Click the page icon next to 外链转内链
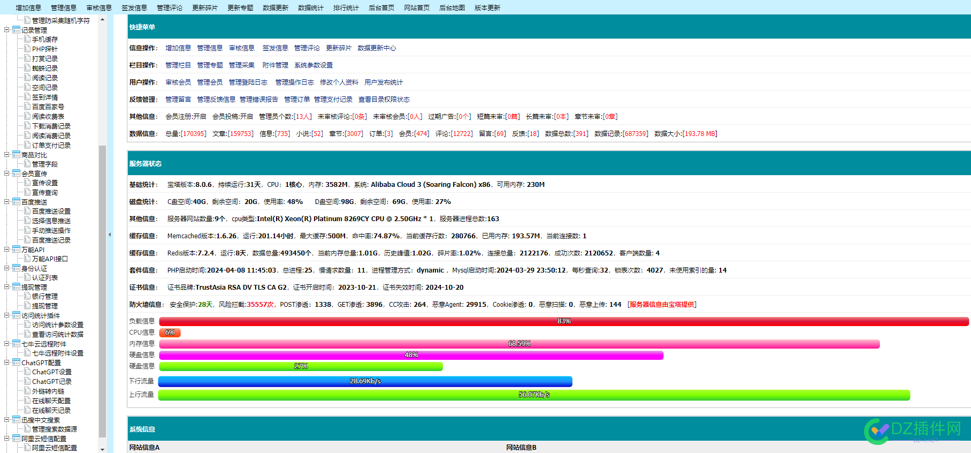 (27, 391)
